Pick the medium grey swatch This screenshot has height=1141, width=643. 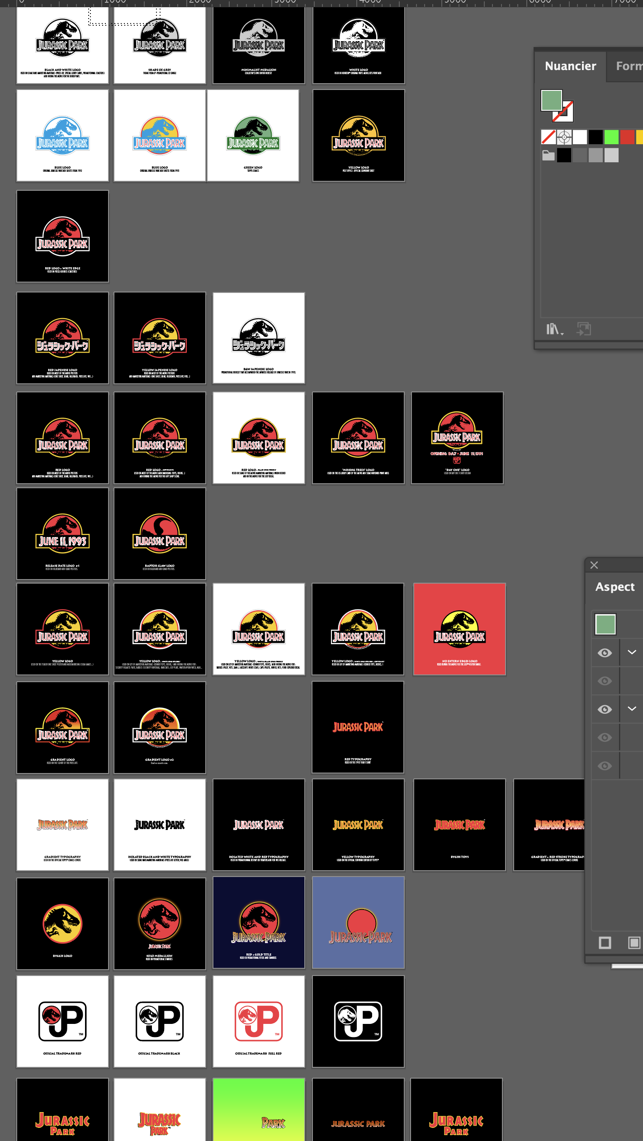(596, 155)
